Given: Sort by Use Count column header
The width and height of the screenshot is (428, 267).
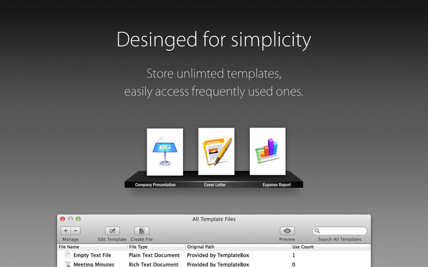Looking at the screenshot, I should click(331, 247).
